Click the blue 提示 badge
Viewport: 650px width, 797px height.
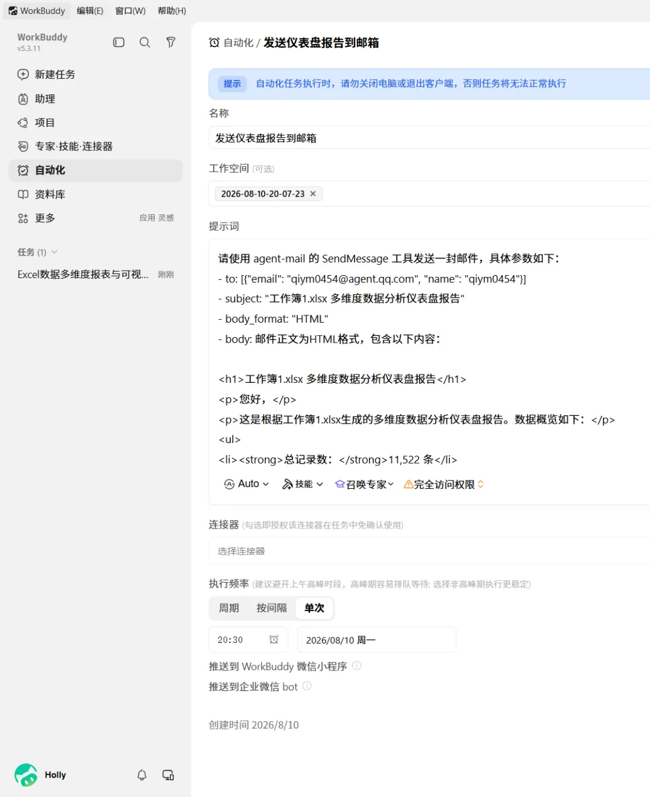click(x=232, y=84)
